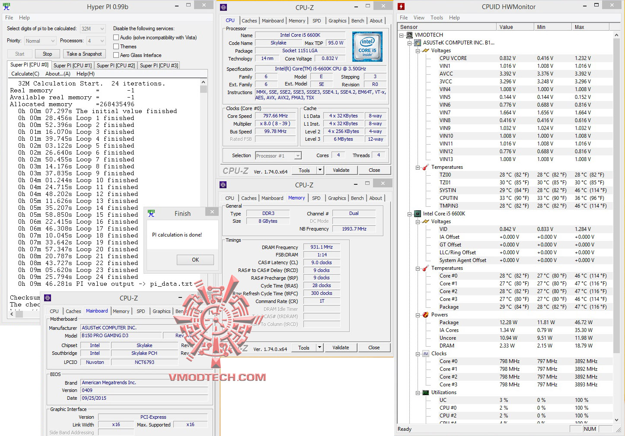The width and height of the screenshot is (625, 436).
Task: Click the B150 PRO GAMING D3 model field
Action: pyautogui.click(x=121, y=335)
